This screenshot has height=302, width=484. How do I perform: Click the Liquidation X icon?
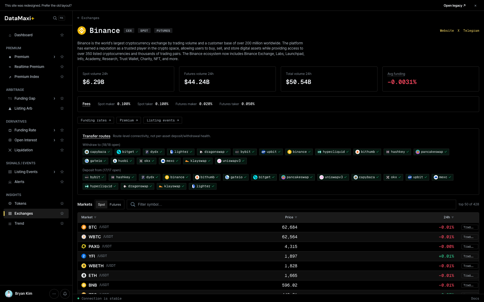(10, 150)
